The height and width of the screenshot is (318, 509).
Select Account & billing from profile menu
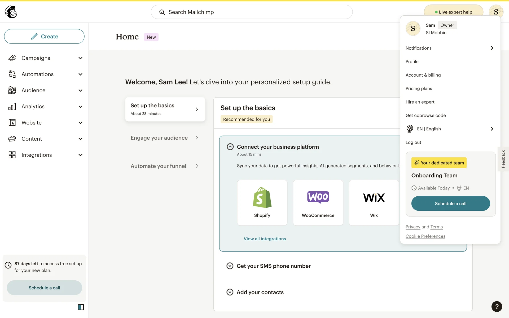[423, 75]
